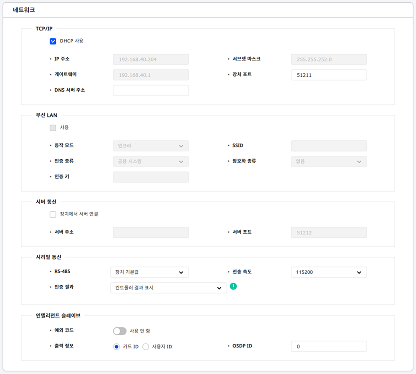Click the OSDP ID input field
The image size is (416, 374).
[x=329, y=347]
